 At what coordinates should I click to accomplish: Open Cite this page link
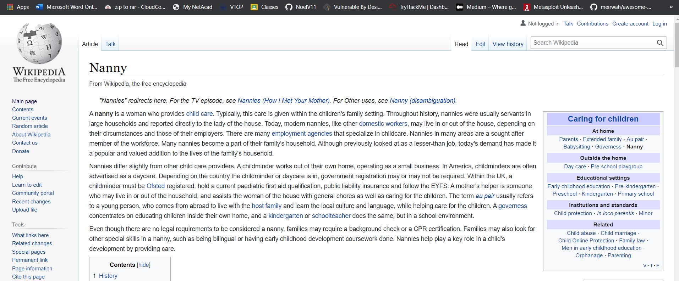pyautogui.click(x=28, y=277)
